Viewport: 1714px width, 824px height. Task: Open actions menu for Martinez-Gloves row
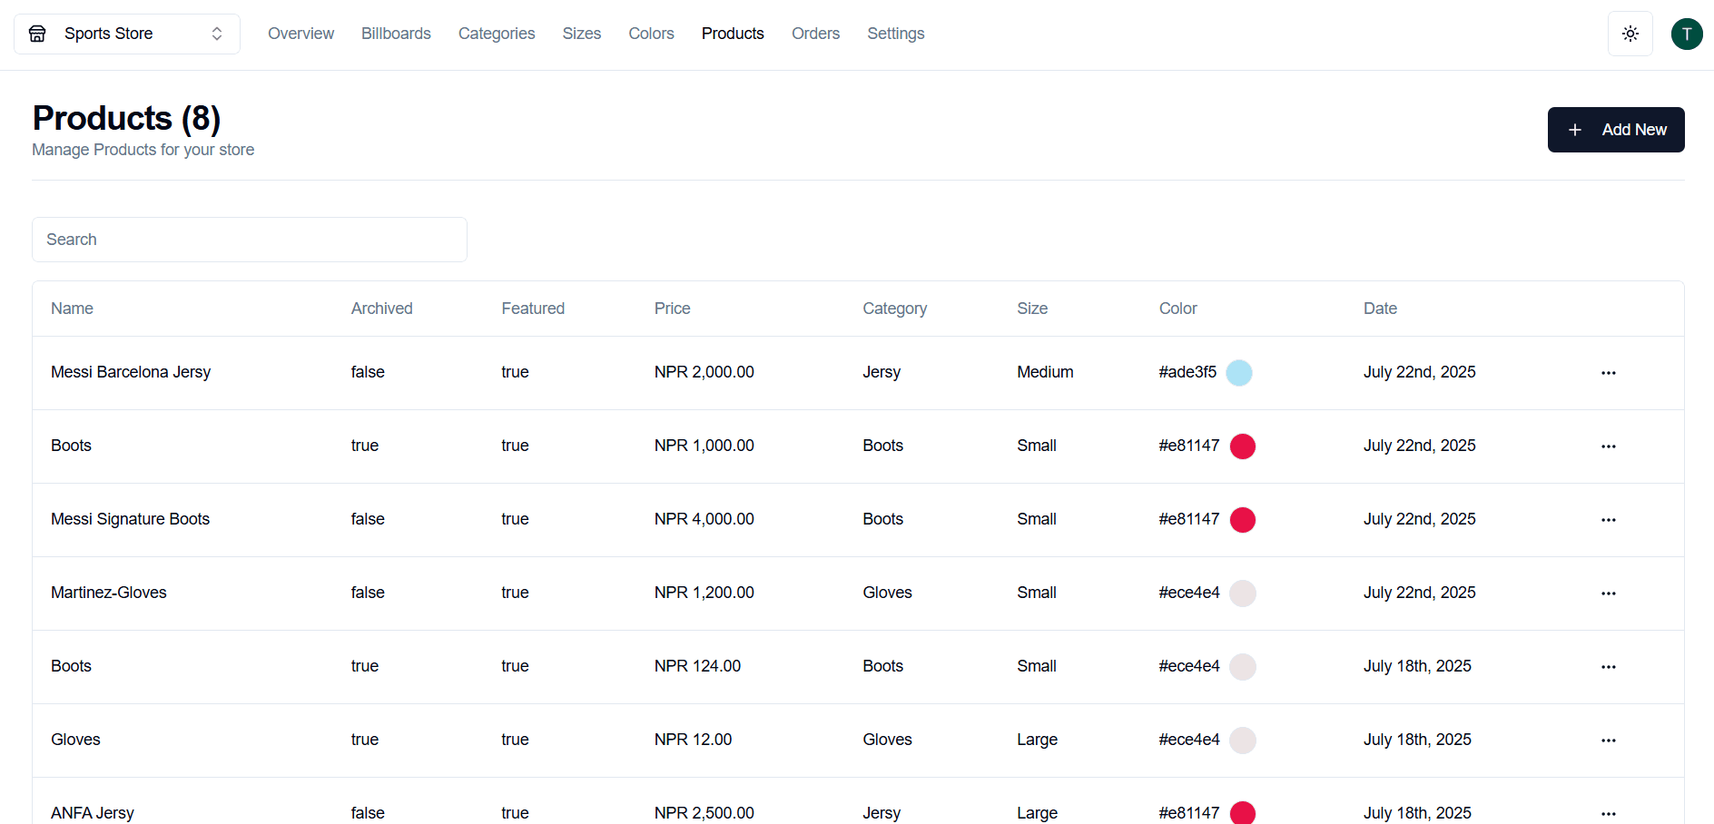coord(1609,593)
